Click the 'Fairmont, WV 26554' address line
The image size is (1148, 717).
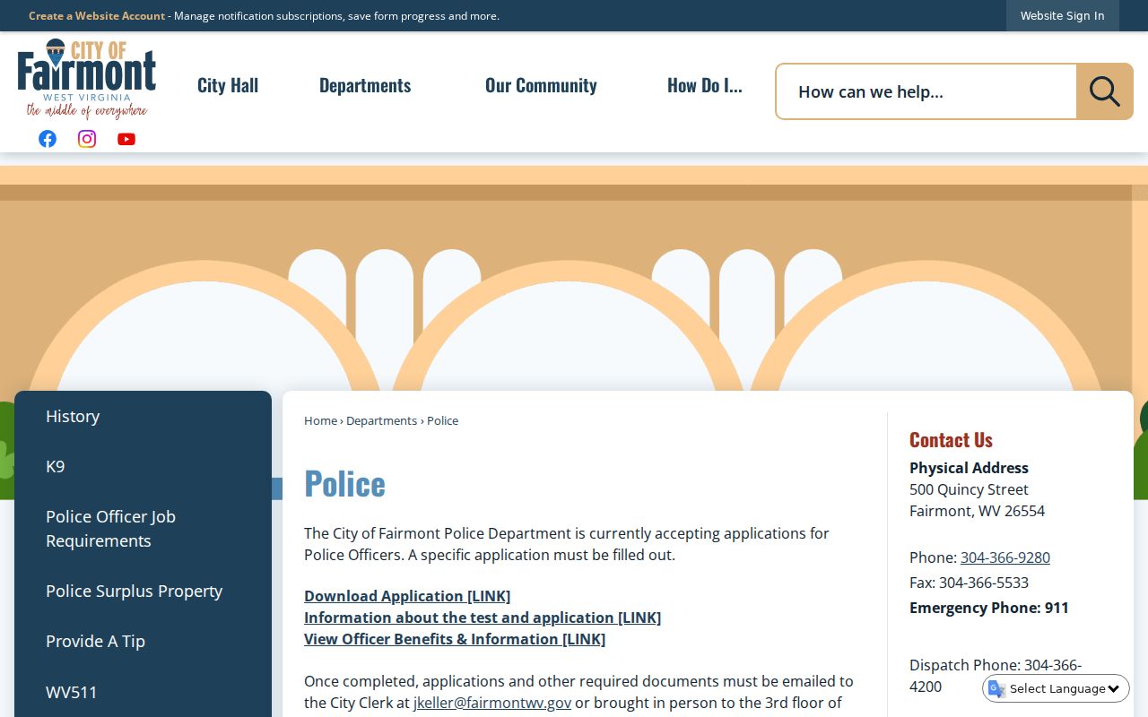tap(977, 511)
